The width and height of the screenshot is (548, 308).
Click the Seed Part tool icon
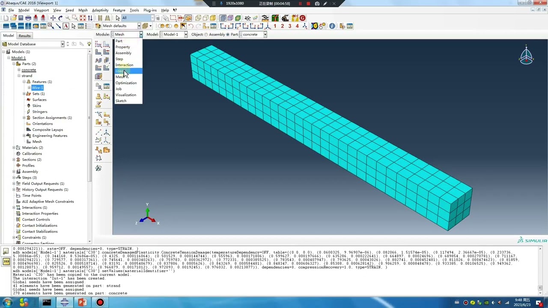(98, 44)
